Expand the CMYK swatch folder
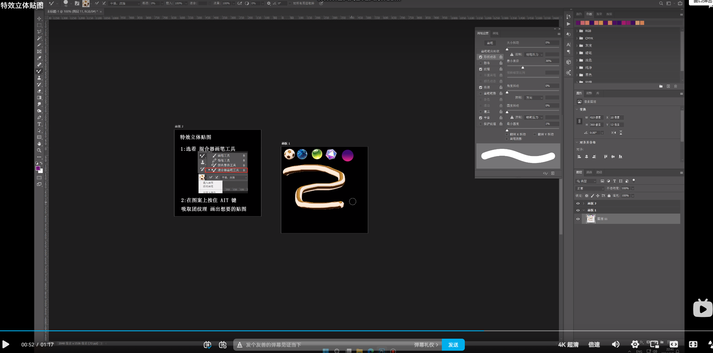This screenshot has width=713, height=353. 577,38
